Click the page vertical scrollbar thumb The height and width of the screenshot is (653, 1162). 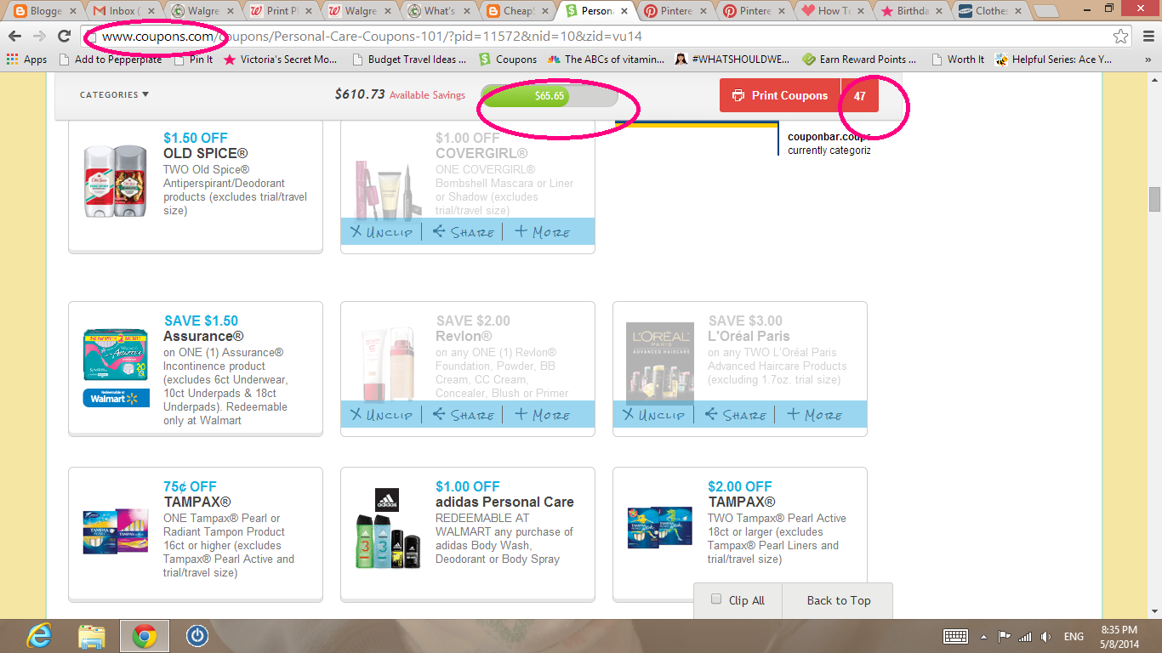pyautogui.click(x=1154, y=199)
